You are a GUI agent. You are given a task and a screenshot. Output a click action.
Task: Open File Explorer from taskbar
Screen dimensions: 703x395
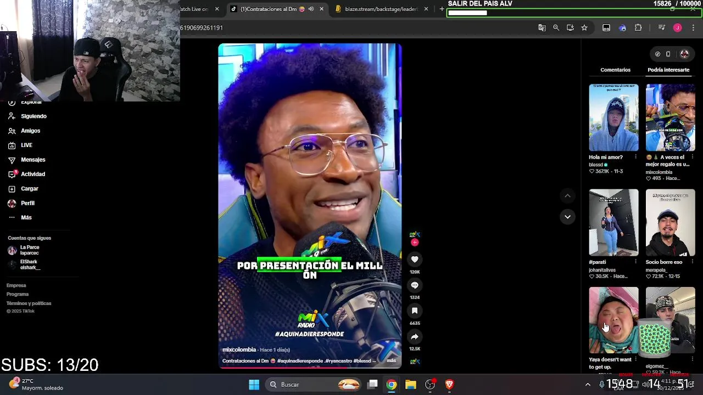click(411, 385)
